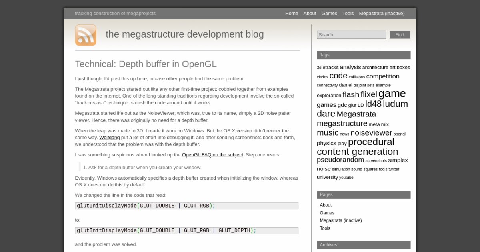Open Megastrata (inactive) in top navigation

(x=381, y=13)
